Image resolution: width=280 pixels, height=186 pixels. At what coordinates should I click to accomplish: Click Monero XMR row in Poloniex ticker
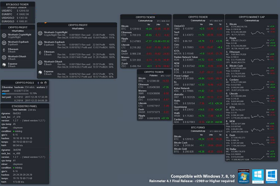tap(154, 92)
